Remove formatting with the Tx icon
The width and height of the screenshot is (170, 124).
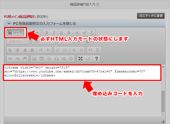[x=92, y=33]
